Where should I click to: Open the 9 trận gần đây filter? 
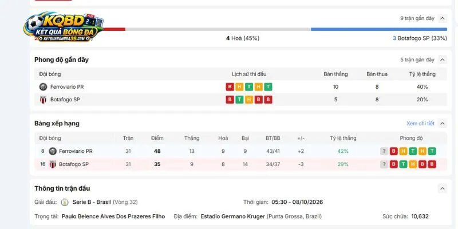click(417, 18)
